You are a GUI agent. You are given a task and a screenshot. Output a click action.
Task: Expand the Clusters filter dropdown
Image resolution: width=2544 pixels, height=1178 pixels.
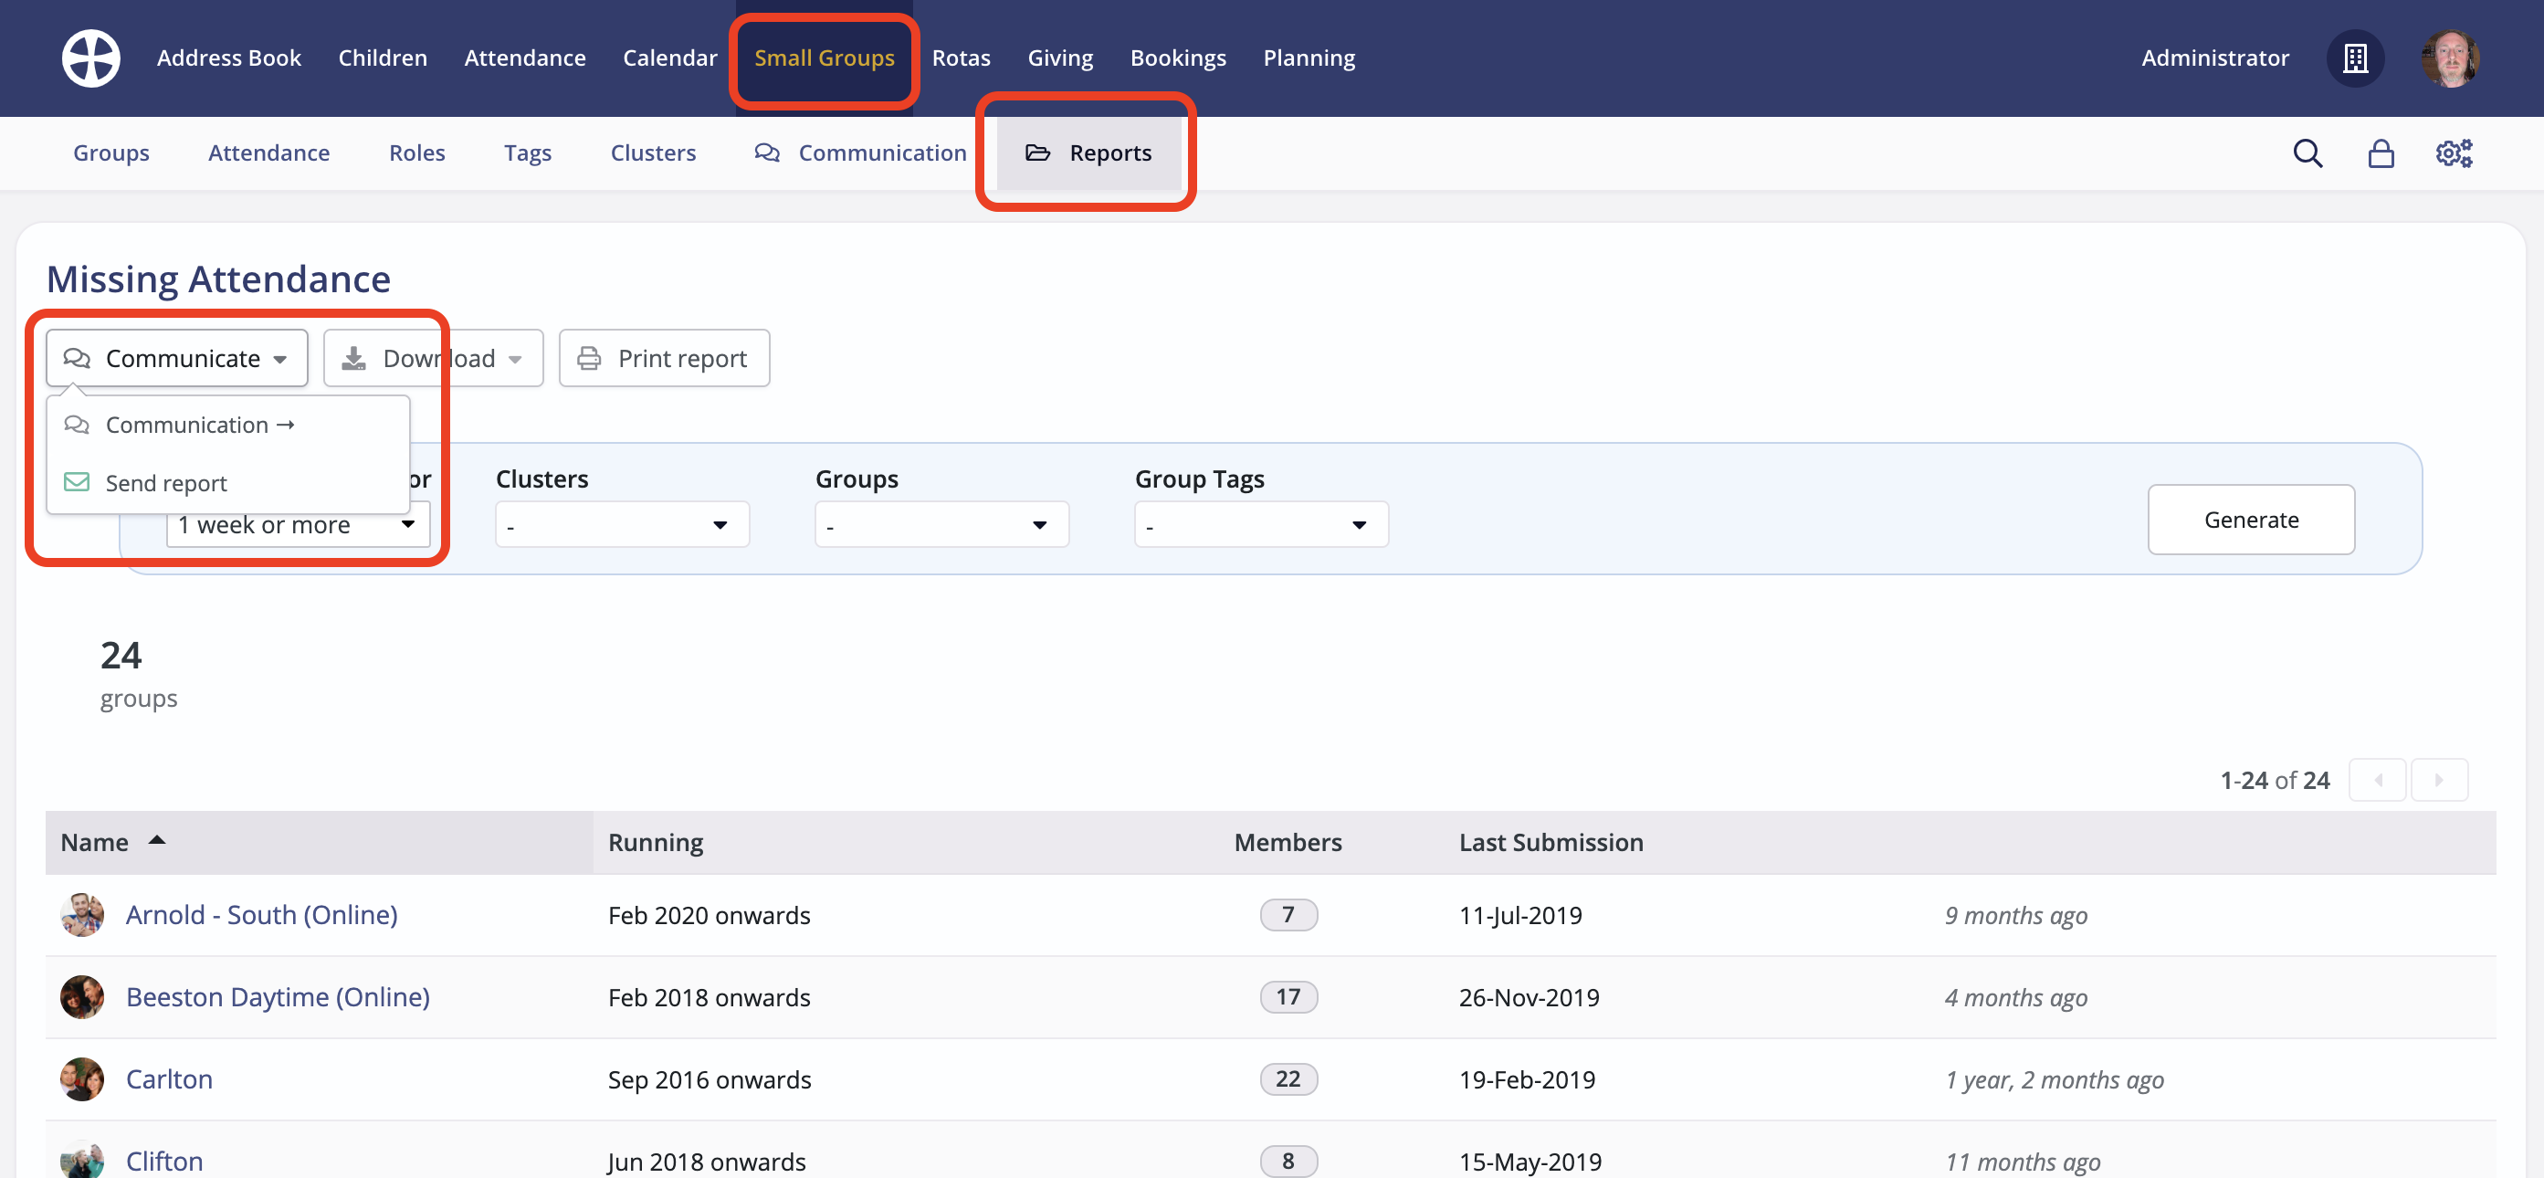click(x=621, y=524)
